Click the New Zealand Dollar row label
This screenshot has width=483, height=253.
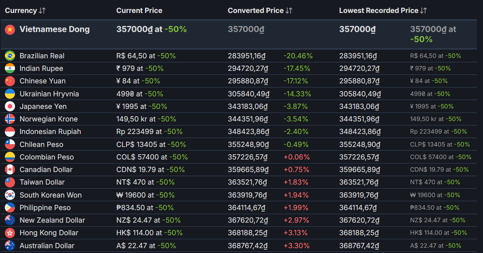tap(52, 220)
